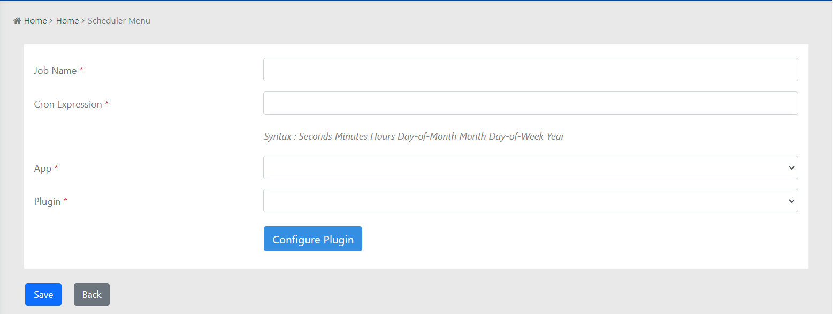833x314 pixels.
Task: Click the Plugin field label
Action: pyautogui.click(x=47, y=202)
